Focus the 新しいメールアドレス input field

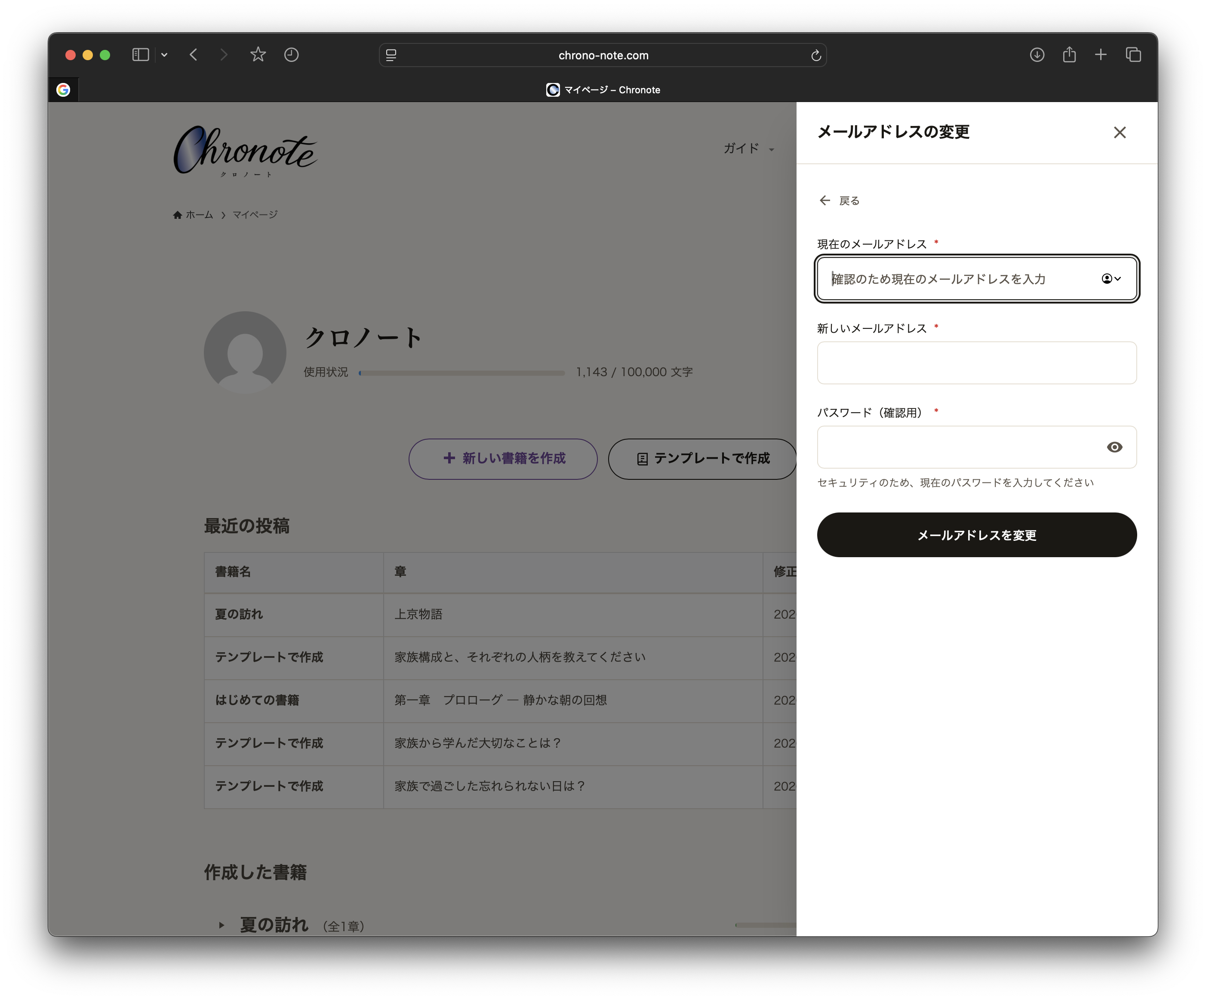[x=976, y=363]
